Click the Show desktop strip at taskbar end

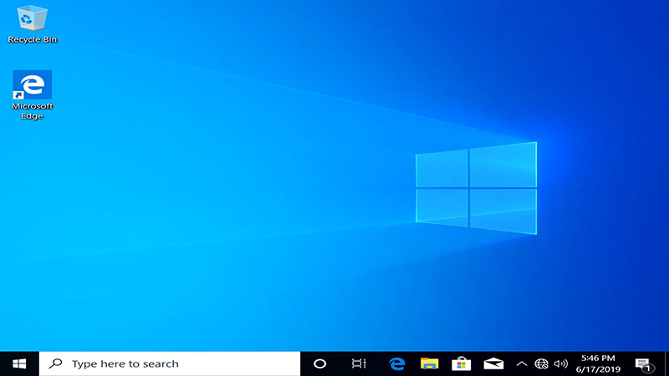(x=666, y=363)
